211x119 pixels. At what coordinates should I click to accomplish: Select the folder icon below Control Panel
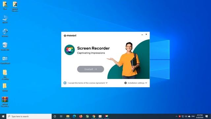[5, 75]
